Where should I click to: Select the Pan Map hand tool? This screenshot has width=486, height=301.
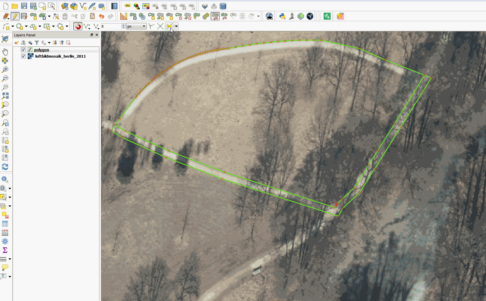pyautogui.click(x=5, y=52)
